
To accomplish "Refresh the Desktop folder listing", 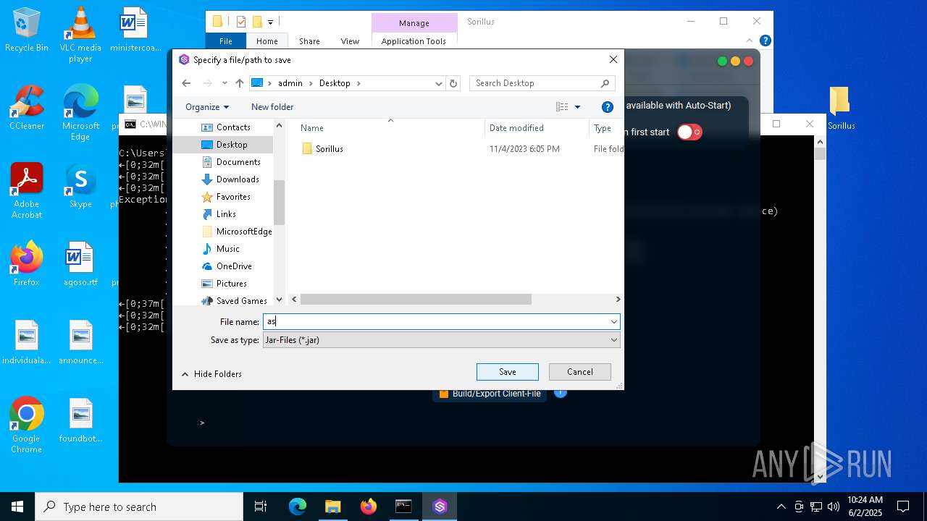I will pos(453,83).
